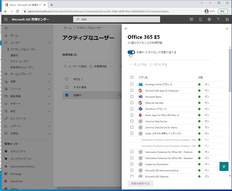Open a new browser tab

click(52, 5)
